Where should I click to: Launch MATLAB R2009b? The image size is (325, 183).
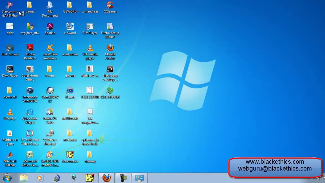tap(10, 159)
